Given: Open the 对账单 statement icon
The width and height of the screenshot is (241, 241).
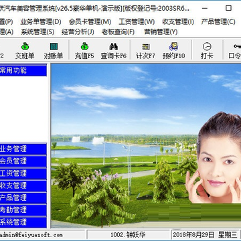Looking at the screenshot, I should 54,47.
